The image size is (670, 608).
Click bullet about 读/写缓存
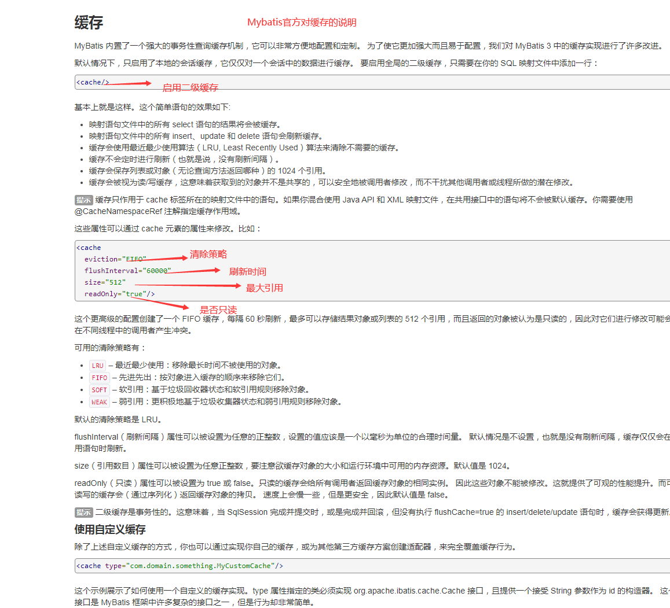(331, 182)
